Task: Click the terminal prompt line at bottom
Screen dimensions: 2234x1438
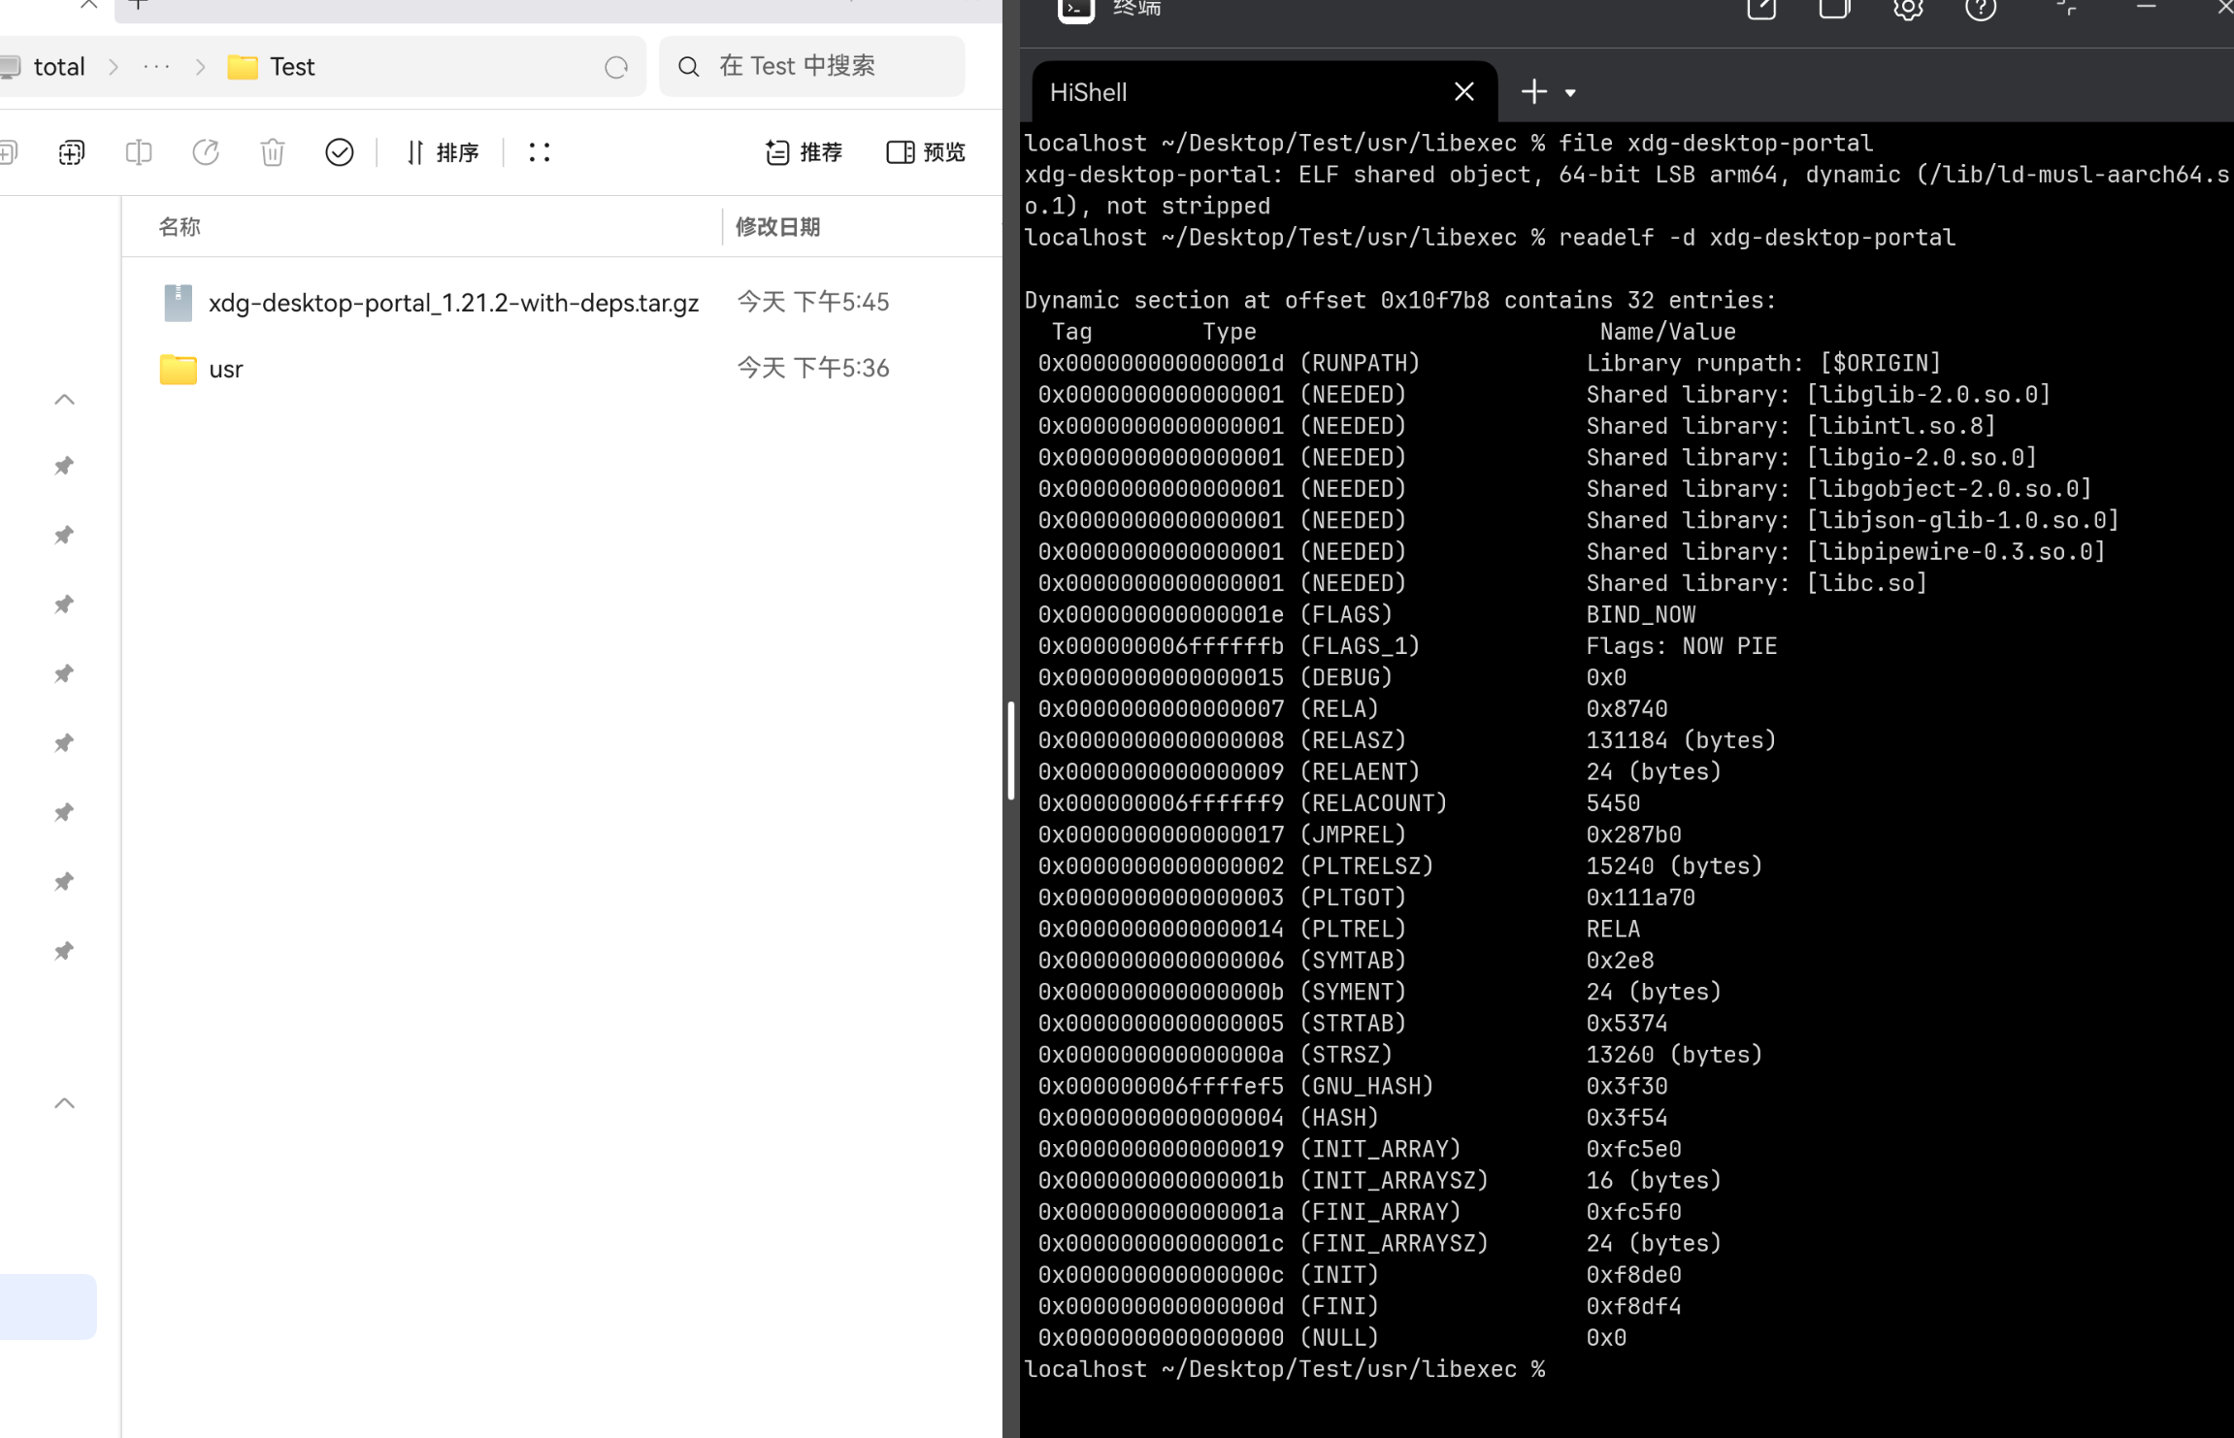Action: click(1285, 1369)
